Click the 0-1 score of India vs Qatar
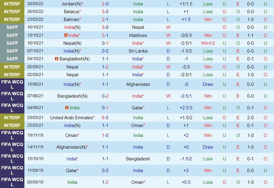This screenshot has width=274, height=188. click(x=105, y=108)
